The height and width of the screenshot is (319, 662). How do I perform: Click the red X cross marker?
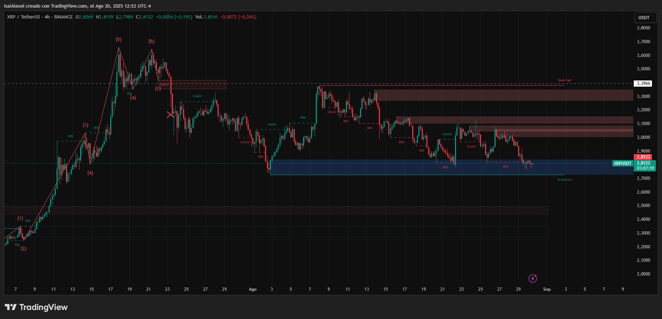click(x=170, y=115)
